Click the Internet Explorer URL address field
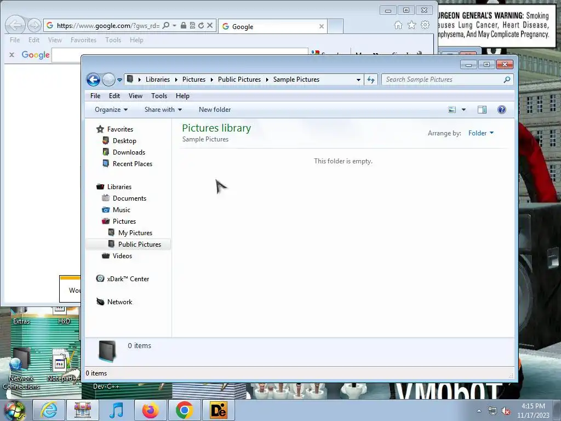561x421 pixels. point(108,26)
